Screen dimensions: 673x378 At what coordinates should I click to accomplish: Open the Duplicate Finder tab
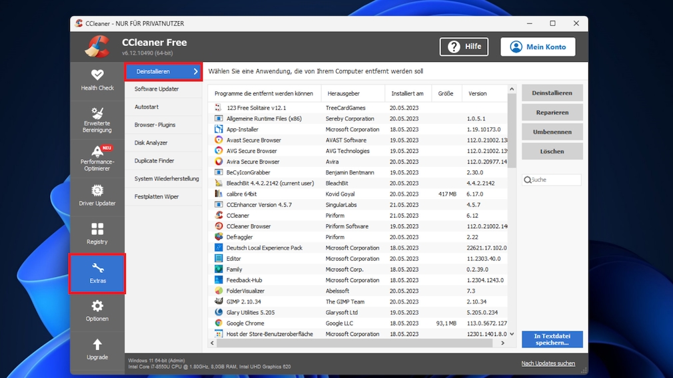tap(155, 161)
